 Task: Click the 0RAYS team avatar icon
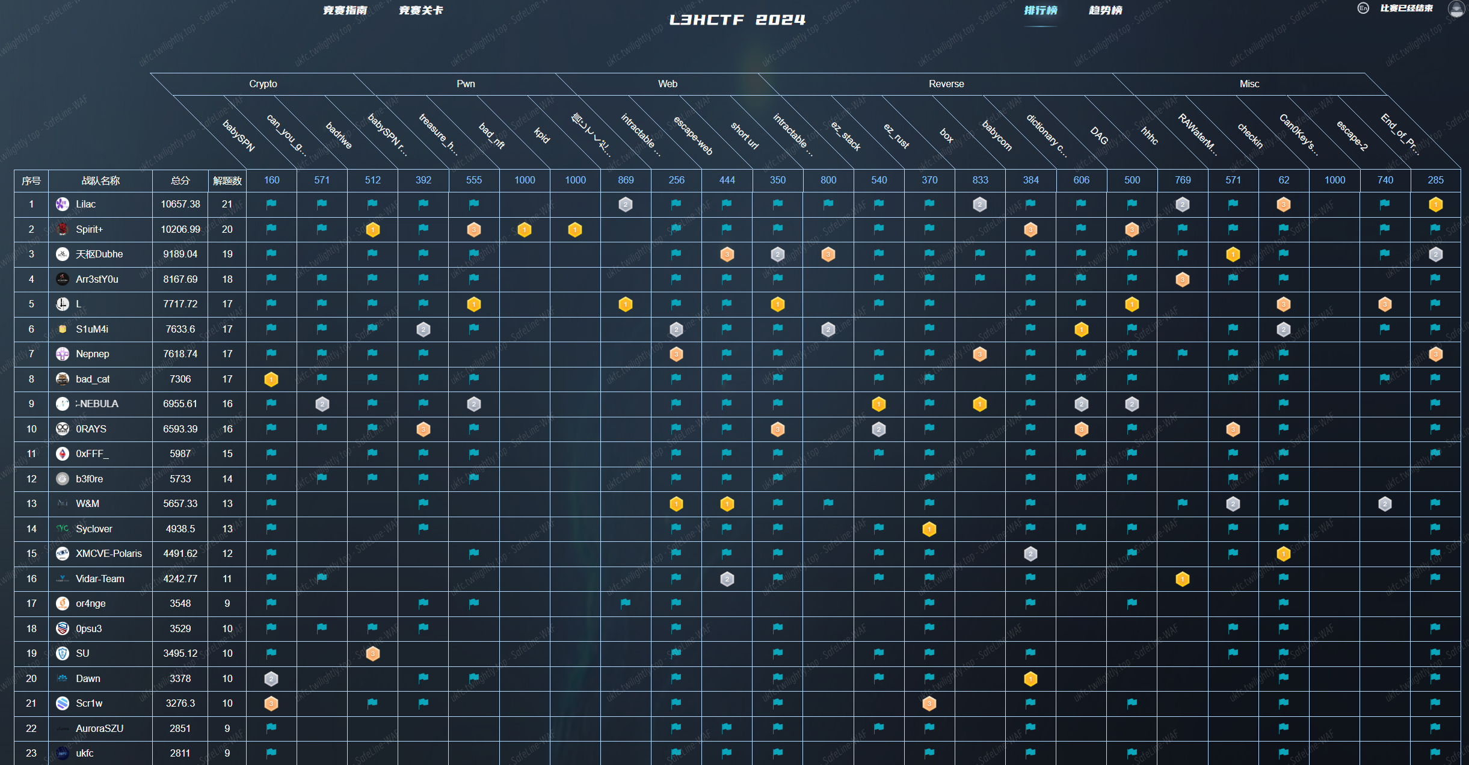click(63, 429)
